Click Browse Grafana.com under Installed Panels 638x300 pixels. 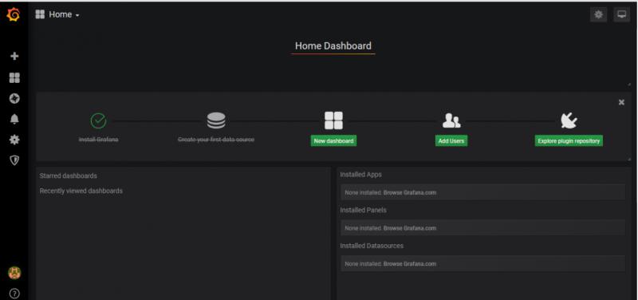[410, 228]
